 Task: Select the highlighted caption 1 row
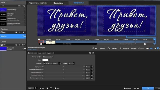point(13,36)
